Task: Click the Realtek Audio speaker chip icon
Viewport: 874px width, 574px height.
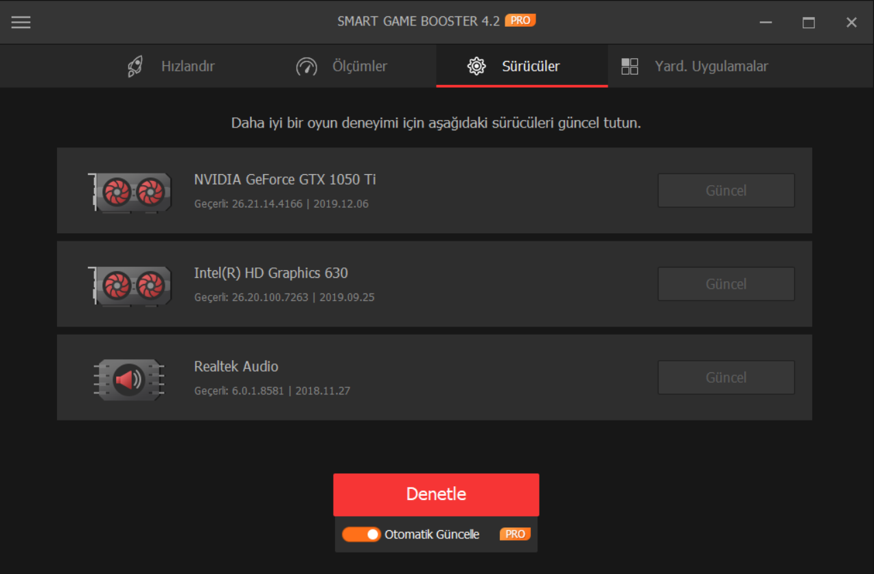Action: click(x=128, y=379)
